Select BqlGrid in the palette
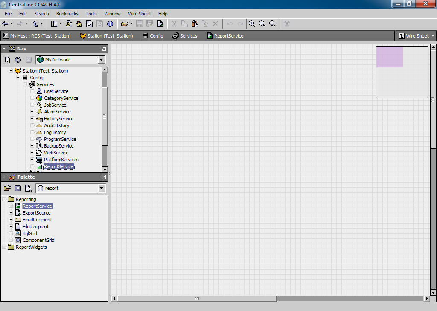The image size is (437, 311). click(30, 233)
